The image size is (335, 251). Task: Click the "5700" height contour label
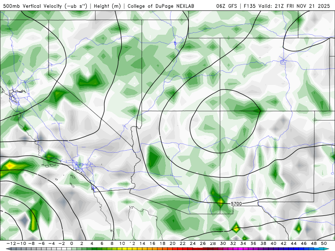236,204
